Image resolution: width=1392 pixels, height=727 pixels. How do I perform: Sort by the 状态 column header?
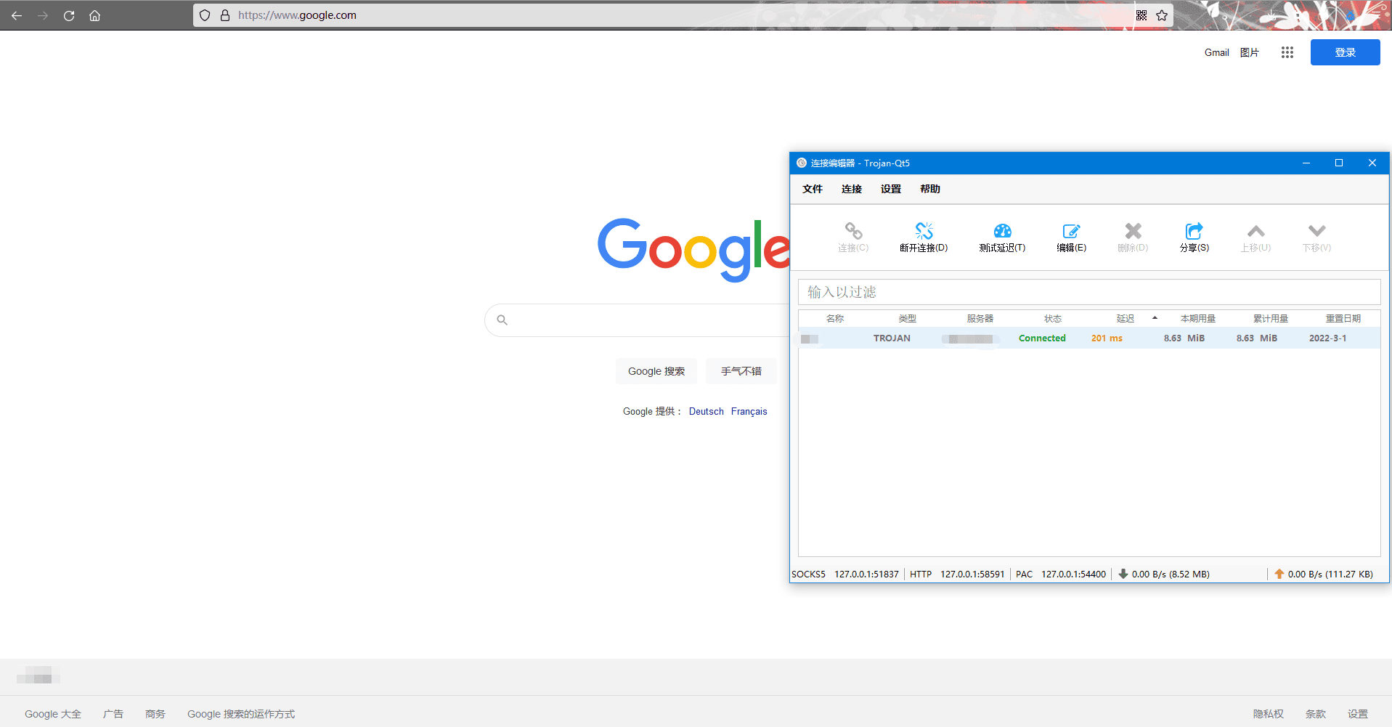(x=1053, y=318)
